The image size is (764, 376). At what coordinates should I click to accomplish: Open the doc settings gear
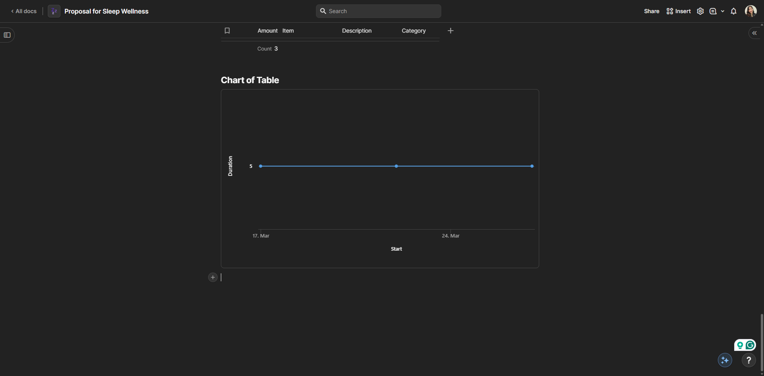700,11
